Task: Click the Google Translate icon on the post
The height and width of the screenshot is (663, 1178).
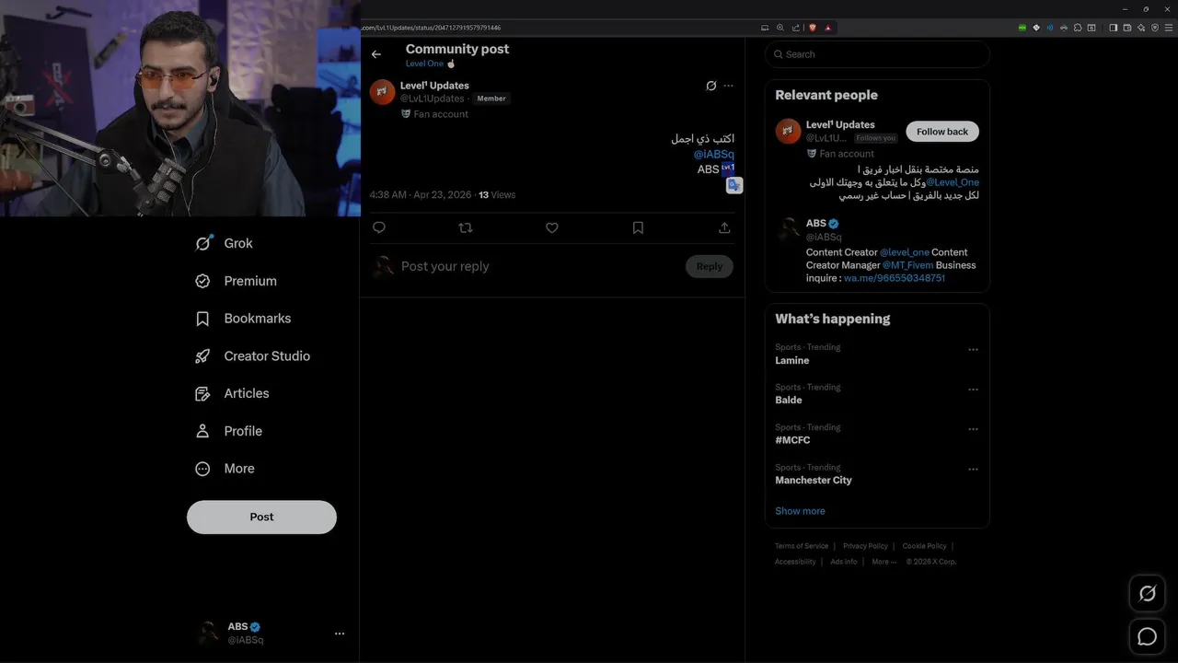Action: (x=733, y=185)
